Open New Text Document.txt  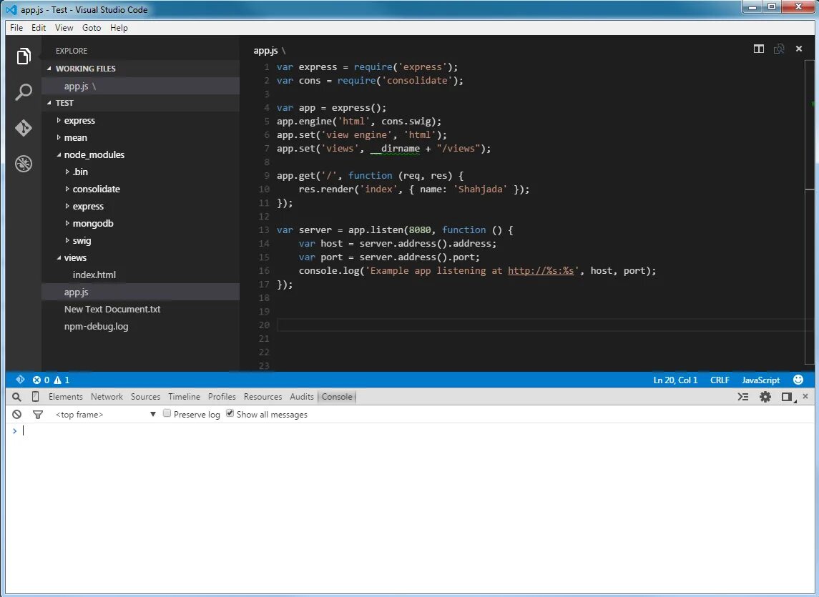coord(112,309)
